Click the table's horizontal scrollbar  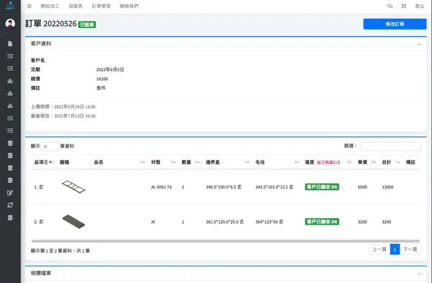225,241
